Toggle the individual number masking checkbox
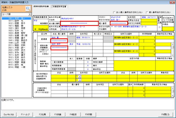The image size is (176, 118). point(147,12)
